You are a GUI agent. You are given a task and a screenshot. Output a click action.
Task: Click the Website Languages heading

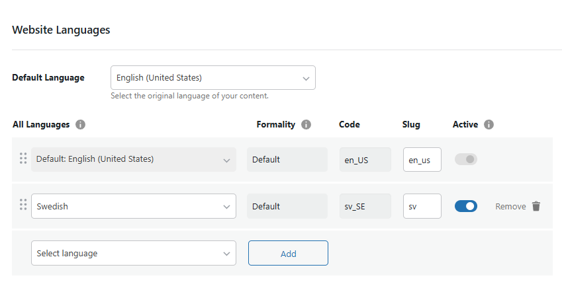pos(61,30)
